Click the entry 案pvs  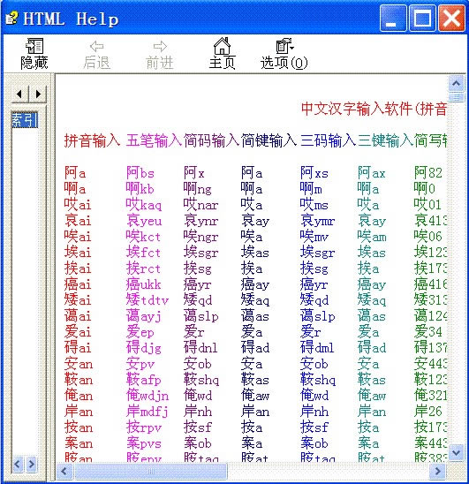(144, 443)
